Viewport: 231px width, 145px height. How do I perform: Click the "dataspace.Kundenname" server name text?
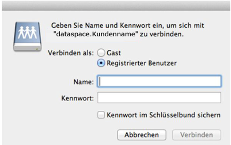(x=96, y=34)
